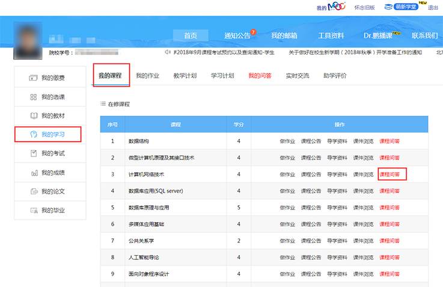Click the 学分 column header

click(x=239, y=125)
